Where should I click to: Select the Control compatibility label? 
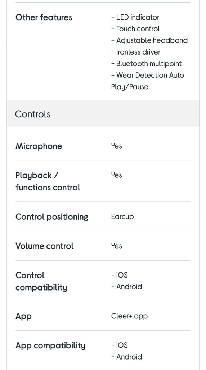(x=41, y=281)
